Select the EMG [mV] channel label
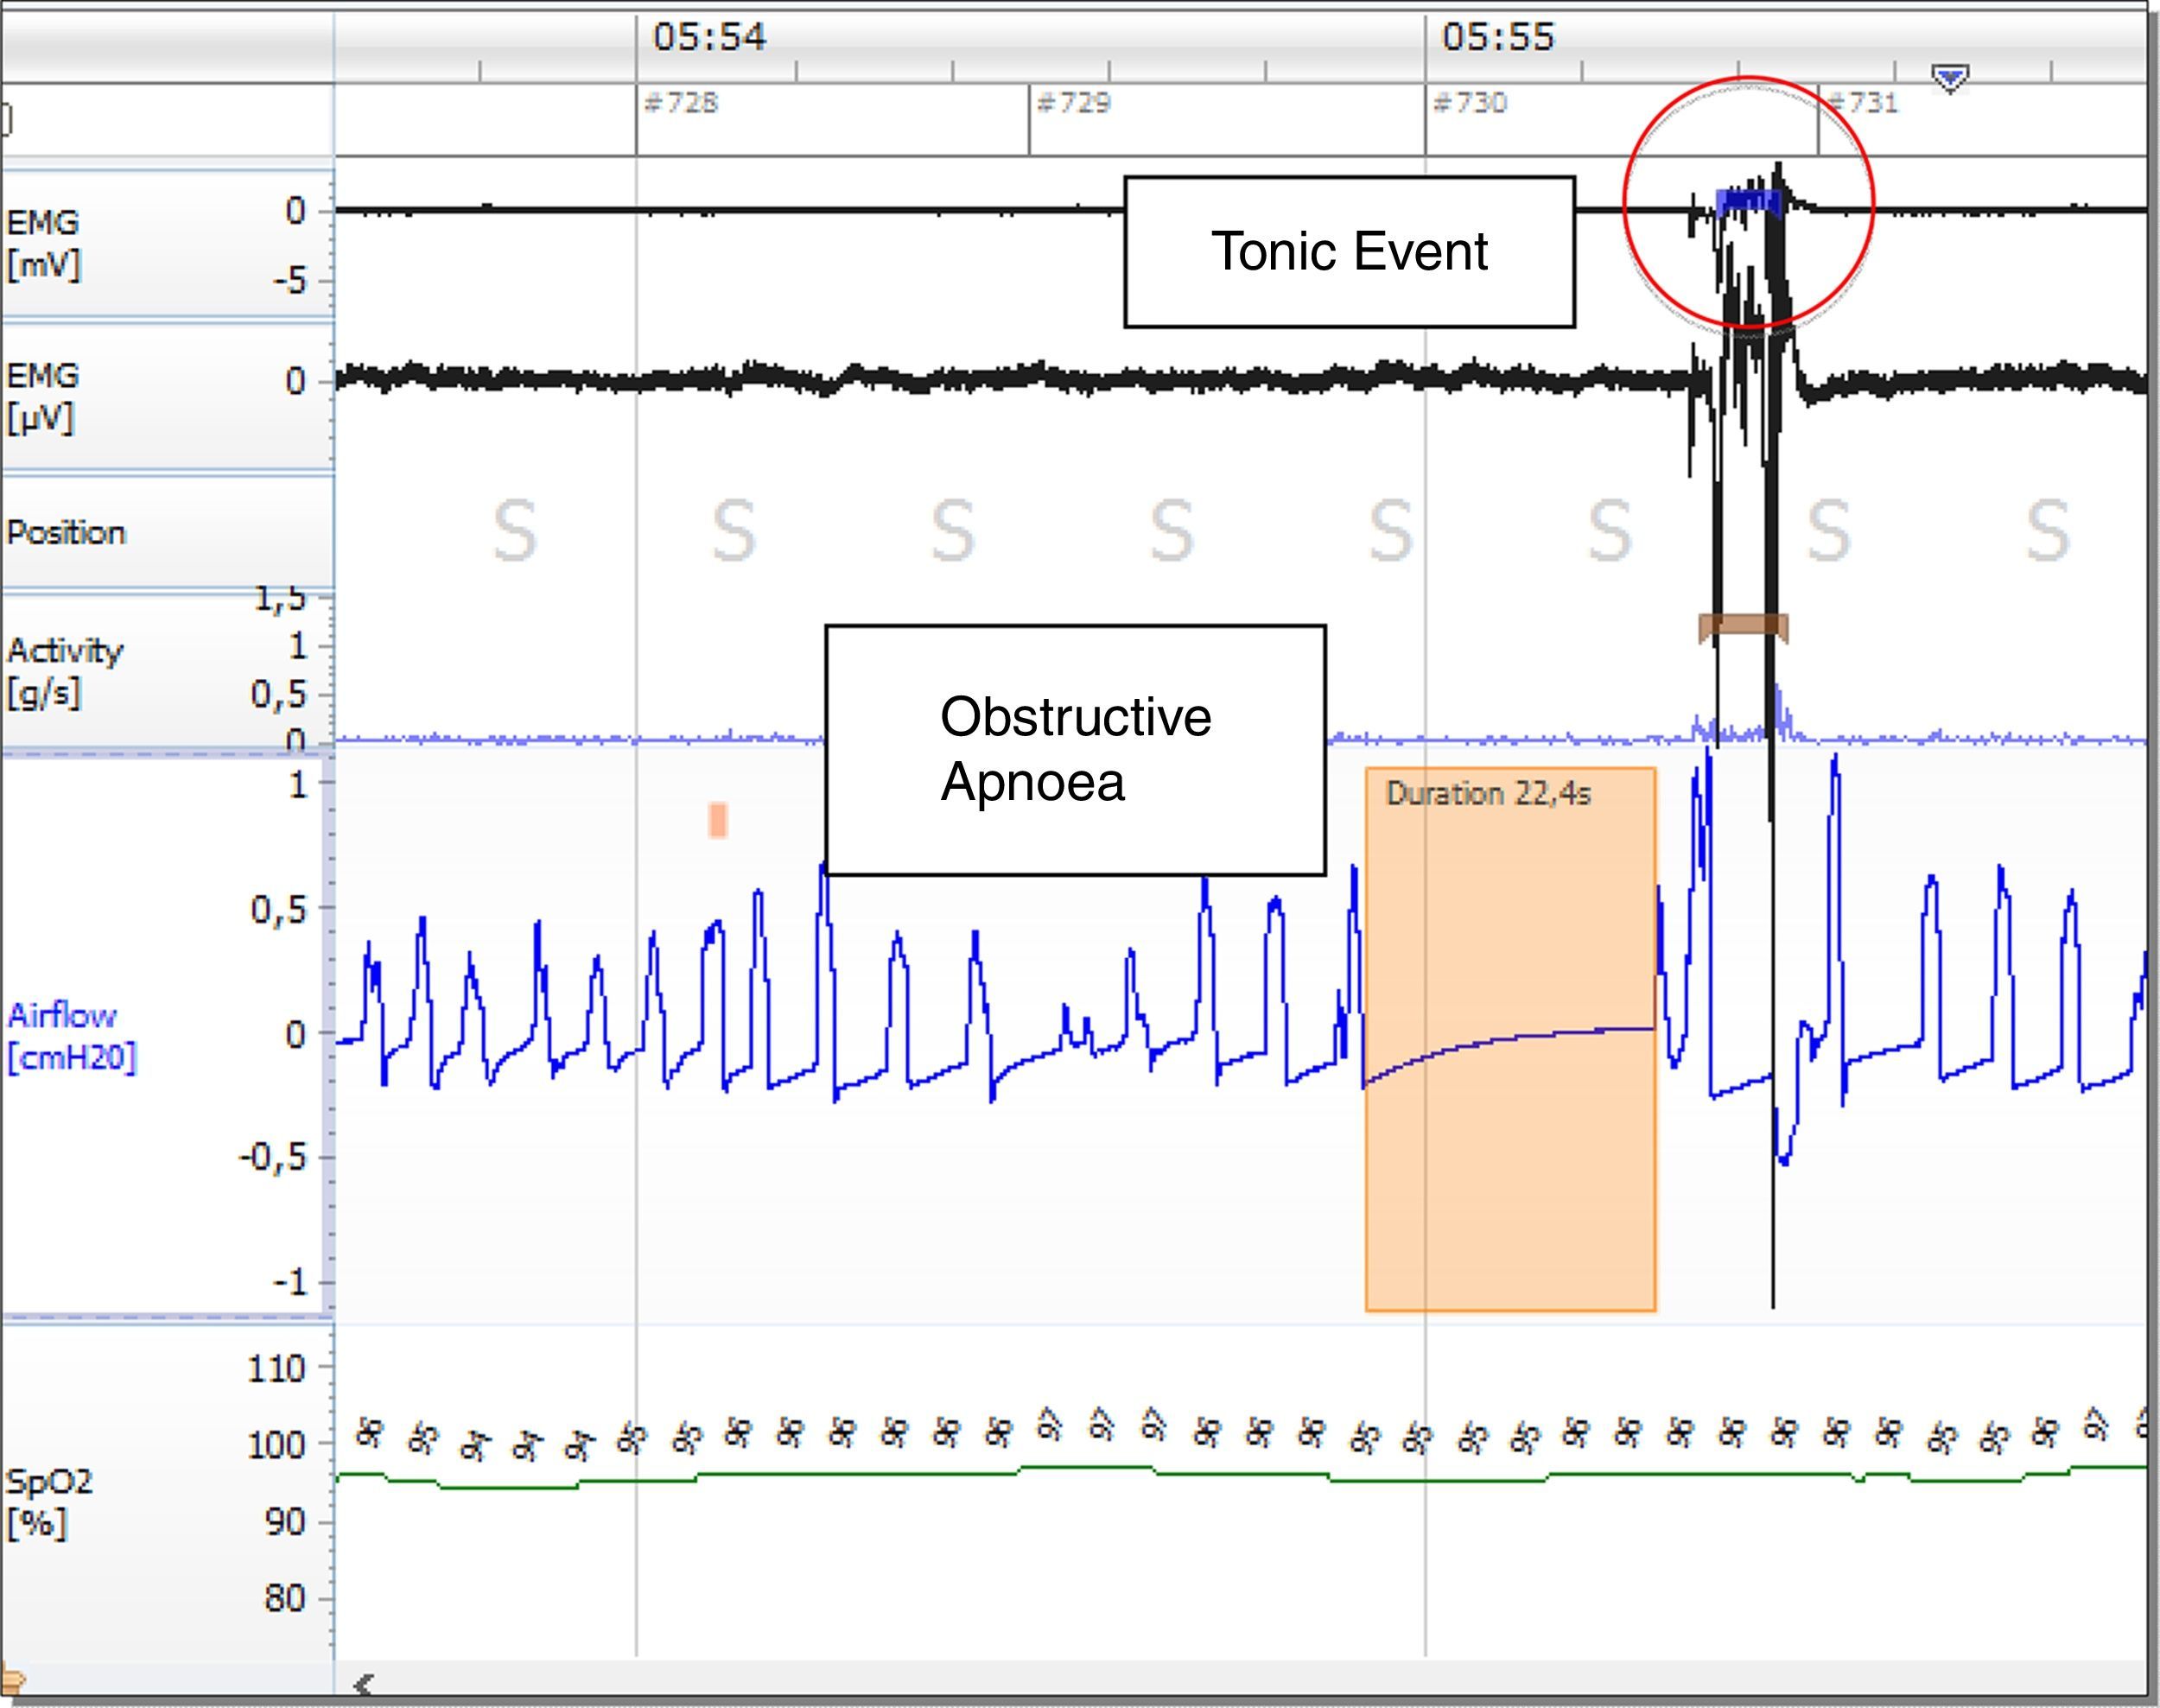Screen dimensions: 2160x1708 (x=44, y=243)
